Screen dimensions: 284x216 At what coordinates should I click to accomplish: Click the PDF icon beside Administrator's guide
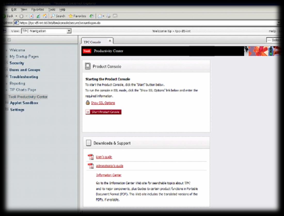click(91, 166)
